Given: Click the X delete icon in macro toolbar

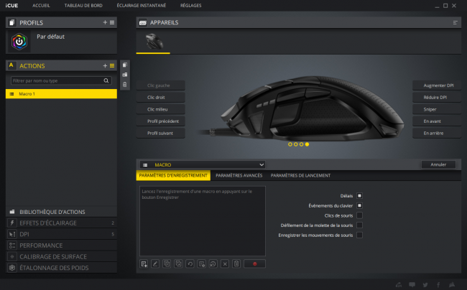Looking at the screenshot, I should tap(225, 264).
